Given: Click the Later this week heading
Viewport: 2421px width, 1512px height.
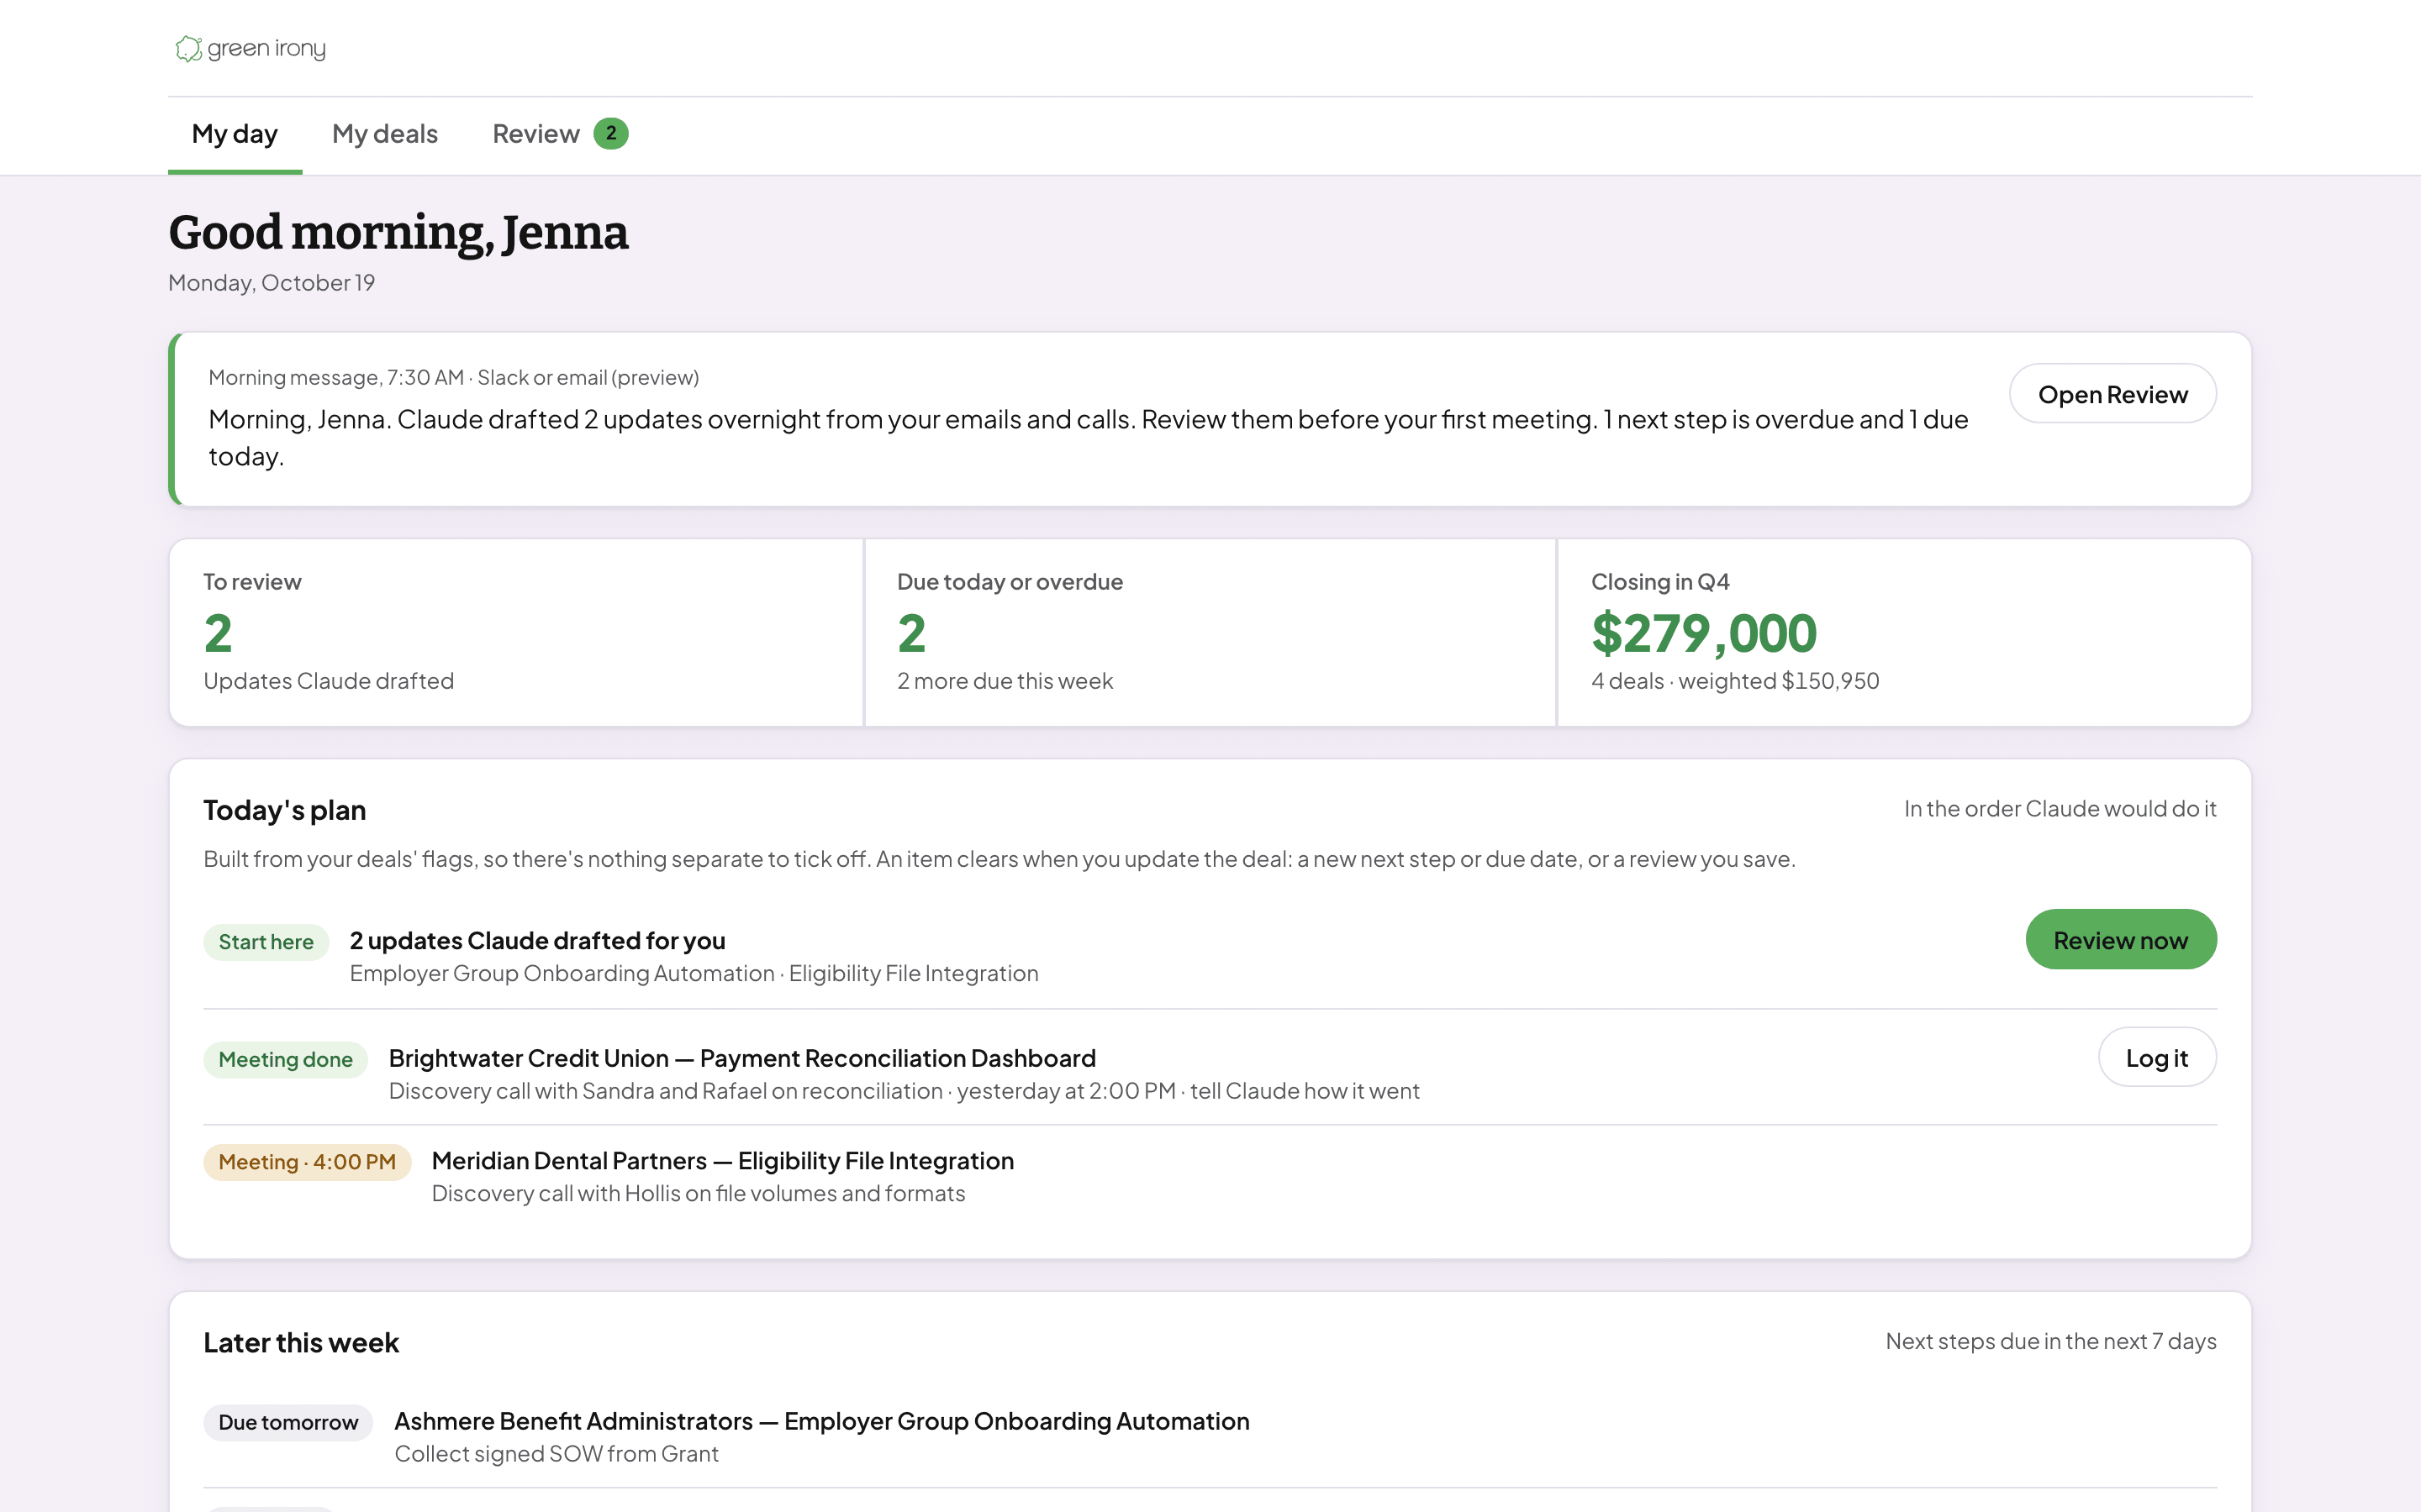Looking at the screenshot, I should (x=301, y=1343).
